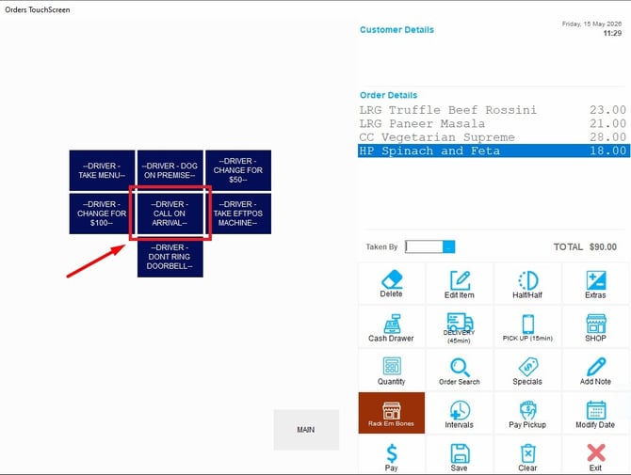Click the Pay dollar icon
Image resolution: width=631 pixels, height=475 pixels.
pos(392,453)
